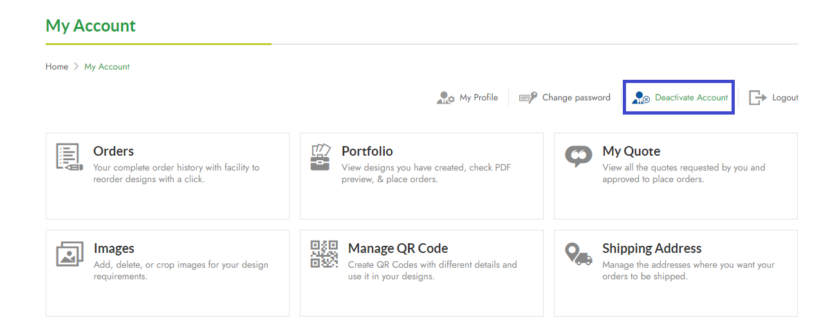Image resolution: width=839 pixels, height=325 pixels.
Task: Click the Orders checklist icon
Action: pyautogui.click(x=69, y=157)
